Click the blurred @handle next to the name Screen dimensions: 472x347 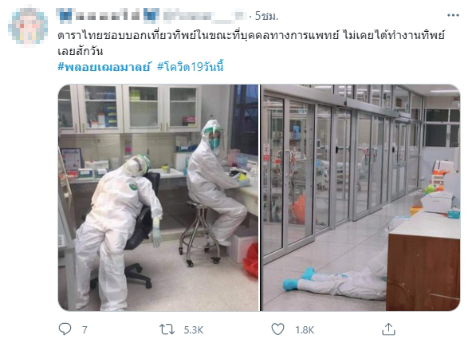click(x=205, y=16)
